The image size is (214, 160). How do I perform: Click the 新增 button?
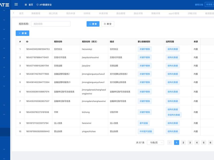click(22, 33)
